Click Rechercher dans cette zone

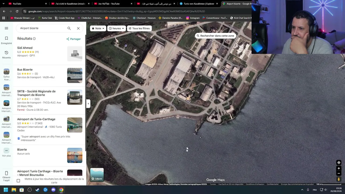pos(215,36)
